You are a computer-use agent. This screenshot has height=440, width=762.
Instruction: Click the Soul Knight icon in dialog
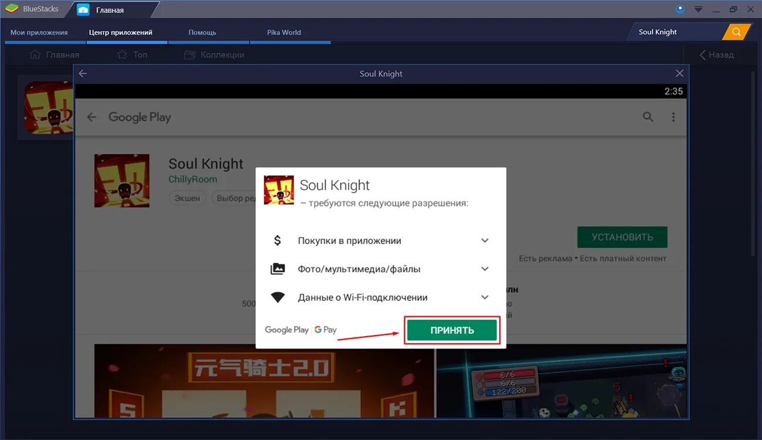(x=279, y=190)
